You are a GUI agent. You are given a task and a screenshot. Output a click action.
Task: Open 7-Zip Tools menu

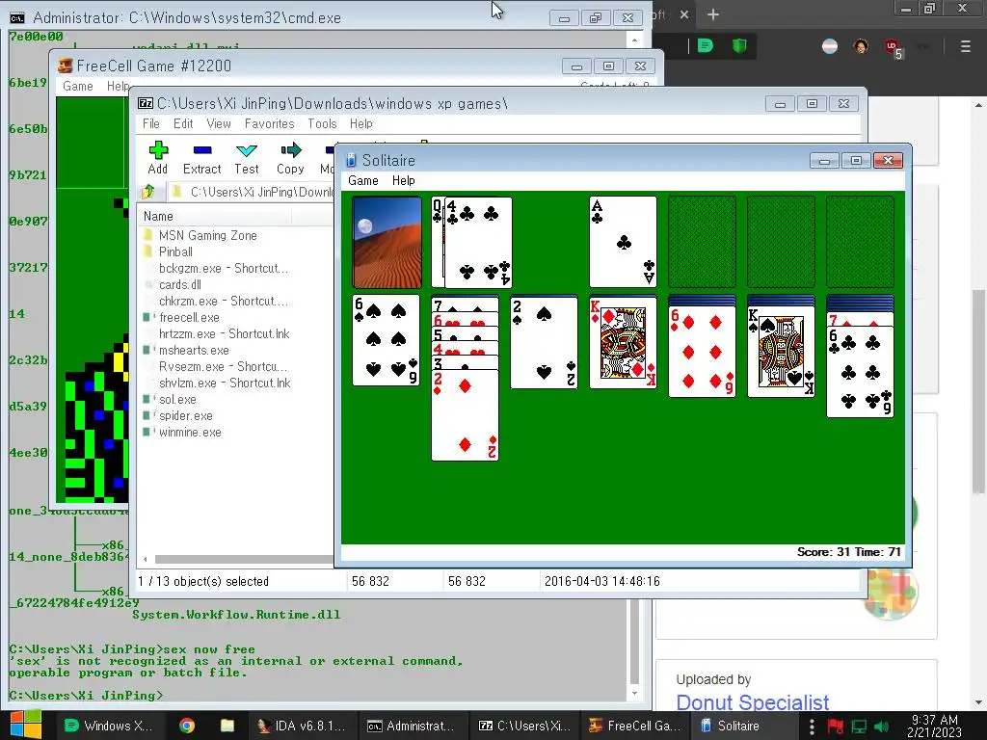tap(322, 123)
